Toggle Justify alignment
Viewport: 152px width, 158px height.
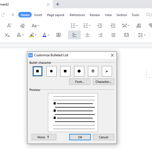point(113,35)
